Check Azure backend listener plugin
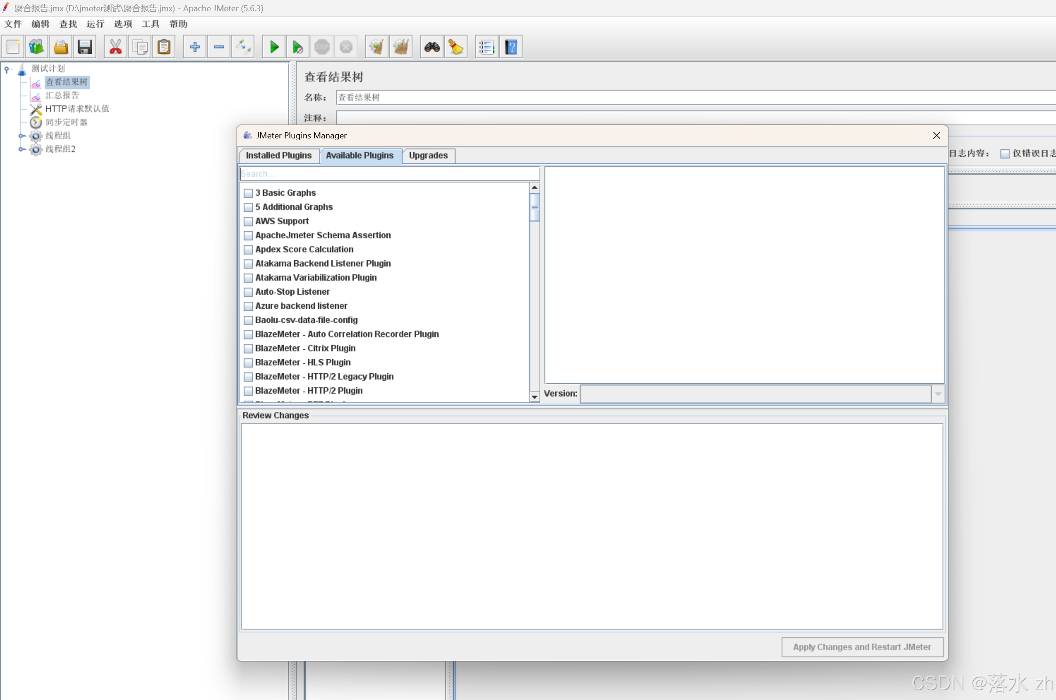 [x=248, y=306]
